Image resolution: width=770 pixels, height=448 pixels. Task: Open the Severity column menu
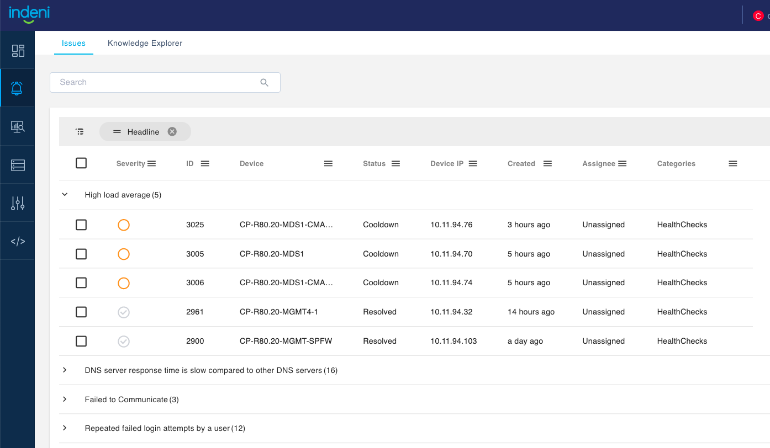[152, 164]
